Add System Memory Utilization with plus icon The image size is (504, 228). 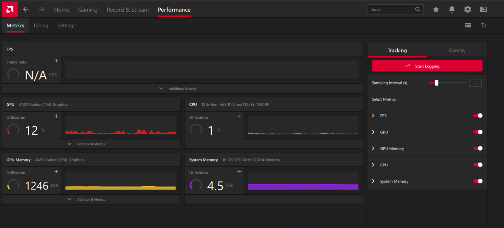[x=239, y=171]
